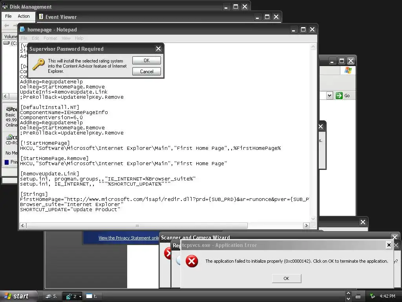This screenshot has width=402, height=302.
Task: Select the C: volume in Disk Management
Action: 10,43
